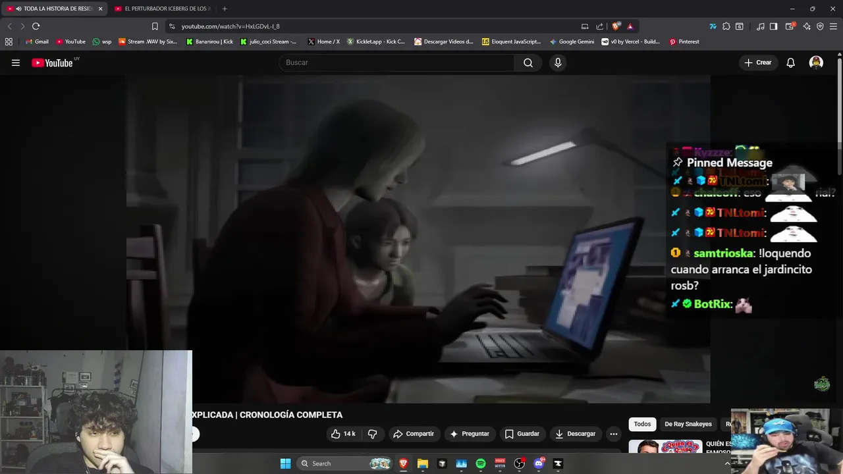Select the De Ray Snakeyes filter chip
Image resolution: width=843 pixels, height=474 pixels.
pos(688,424)
